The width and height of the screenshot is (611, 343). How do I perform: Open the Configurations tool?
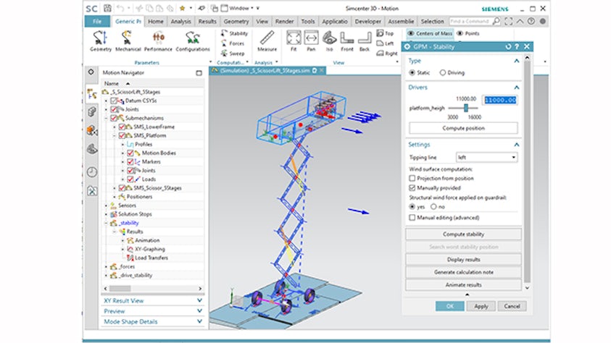point(193,41)
